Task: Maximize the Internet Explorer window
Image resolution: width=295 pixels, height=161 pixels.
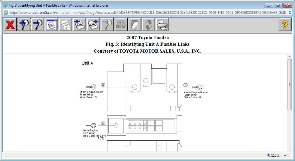Action: point(278,5)
